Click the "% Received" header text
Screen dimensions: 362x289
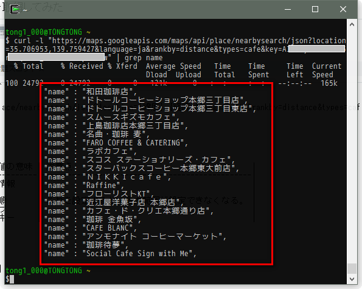pyautogui.click(x=82, y=66)
